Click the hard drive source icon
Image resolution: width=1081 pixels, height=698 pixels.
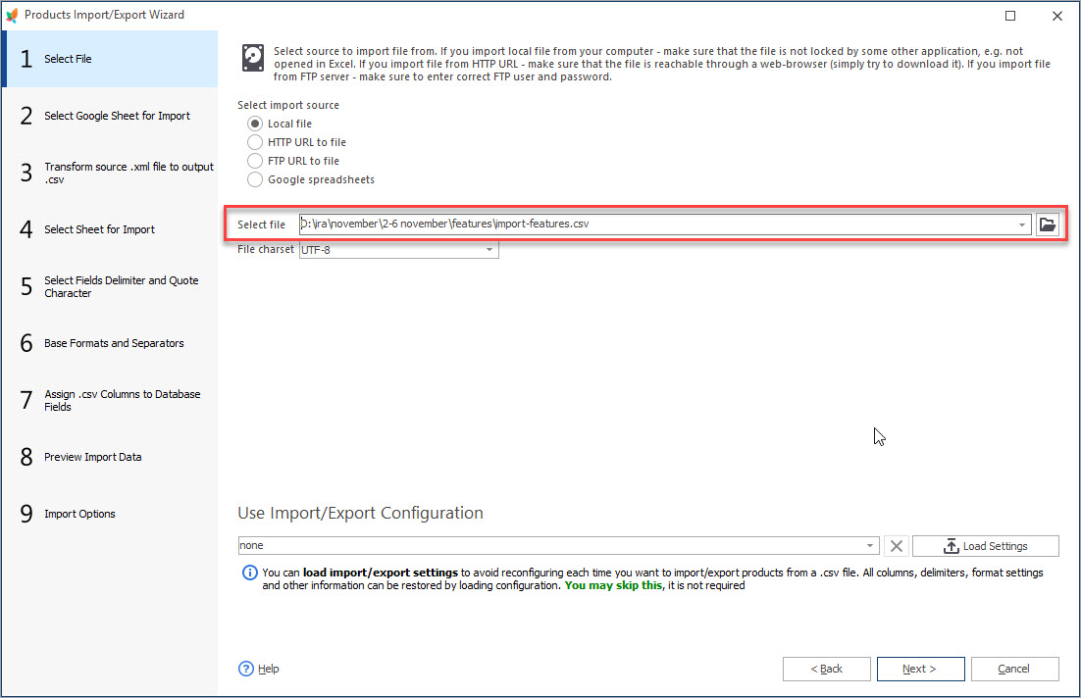[x=253, y=58]
